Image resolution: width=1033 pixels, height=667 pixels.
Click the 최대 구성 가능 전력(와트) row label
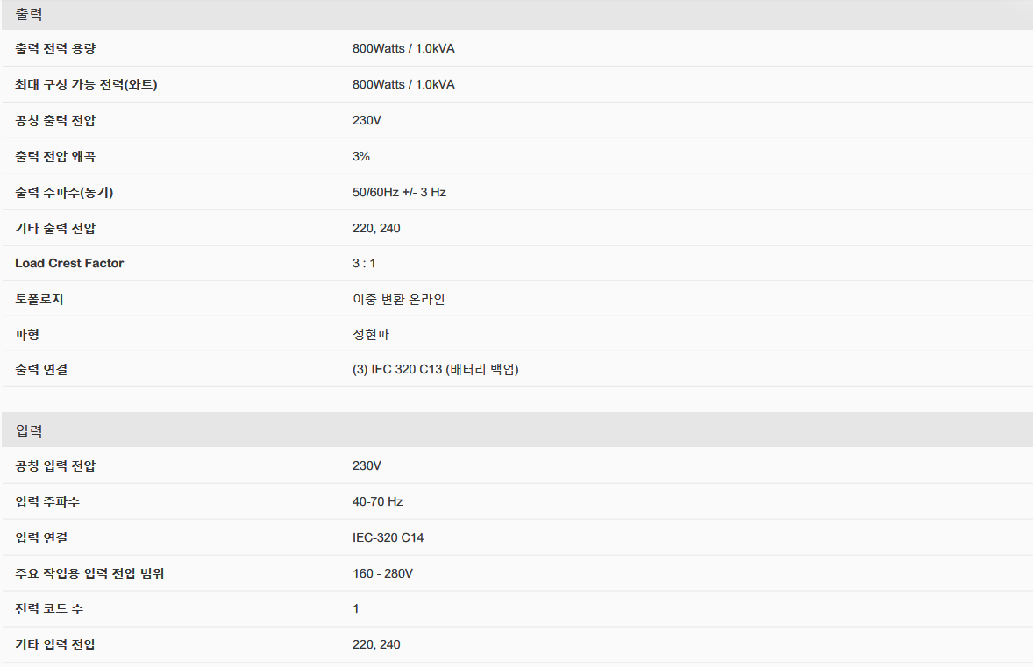[86, 85]
